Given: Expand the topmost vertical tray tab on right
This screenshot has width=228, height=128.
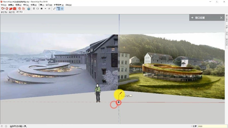Looking at the screenshot, I should (x=226, y=19).
